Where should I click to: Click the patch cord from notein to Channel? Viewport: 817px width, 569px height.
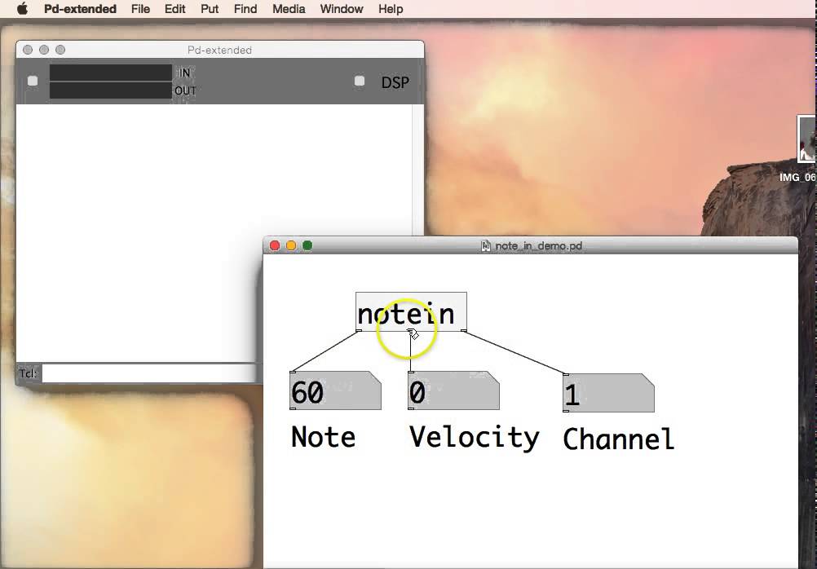[514, 353]
